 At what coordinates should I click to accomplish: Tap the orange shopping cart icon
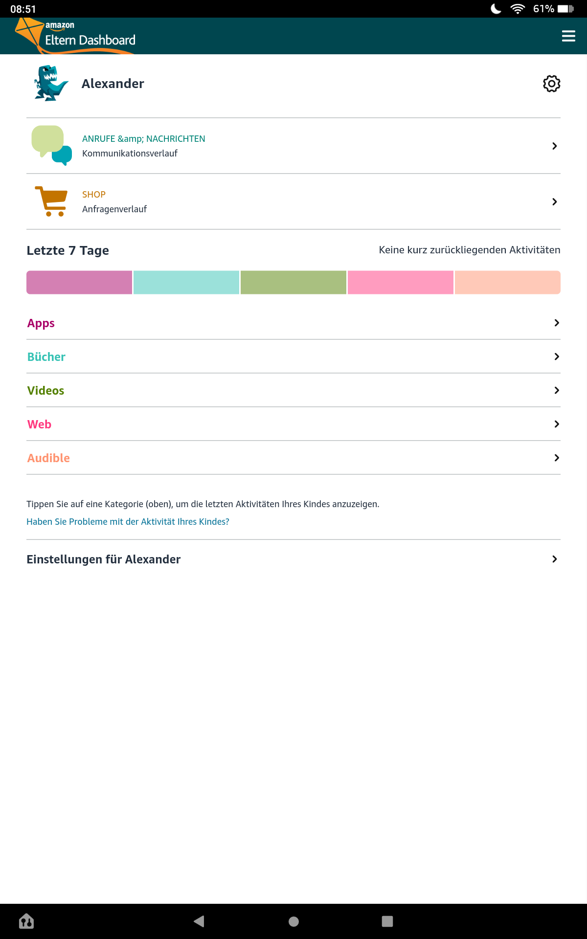click(51, 201)
